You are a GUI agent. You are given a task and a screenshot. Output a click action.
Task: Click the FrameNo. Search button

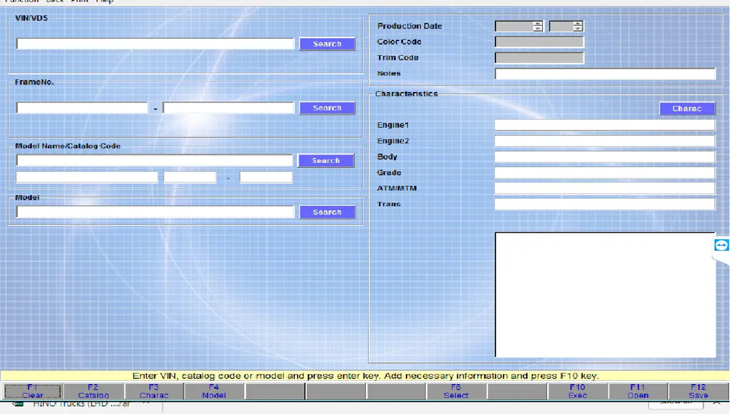[327, 108]
